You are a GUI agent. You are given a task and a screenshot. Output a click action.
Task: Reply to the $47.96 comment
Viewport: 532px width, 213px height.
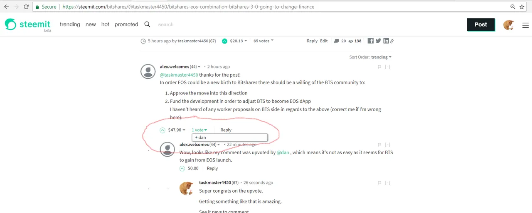226,130
